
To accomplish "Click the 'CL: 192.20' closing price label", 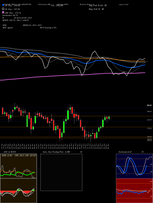I will coord(57,6).
